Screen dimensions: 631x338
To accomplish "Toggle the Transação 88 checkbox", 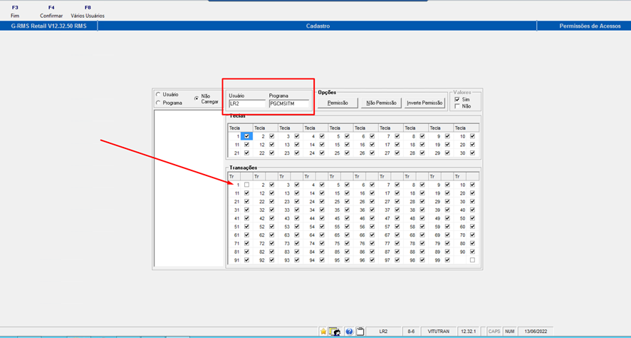I will (x=422, y=252).
